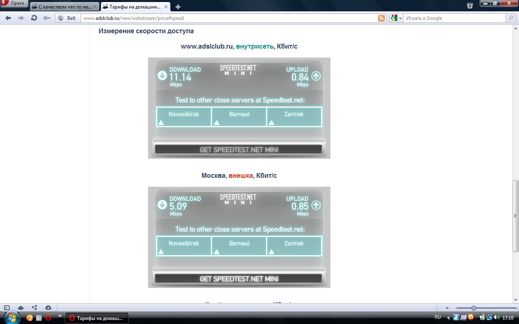Click the battery power tray icon
Viewport: 519px width, 324px height.
(x=483, y=318)
